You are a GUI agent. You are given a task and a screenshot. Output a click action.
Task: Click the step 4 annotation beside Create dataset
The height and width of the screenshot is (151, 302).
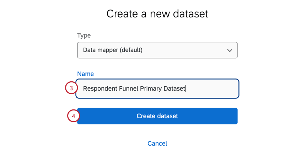(73, 116)
